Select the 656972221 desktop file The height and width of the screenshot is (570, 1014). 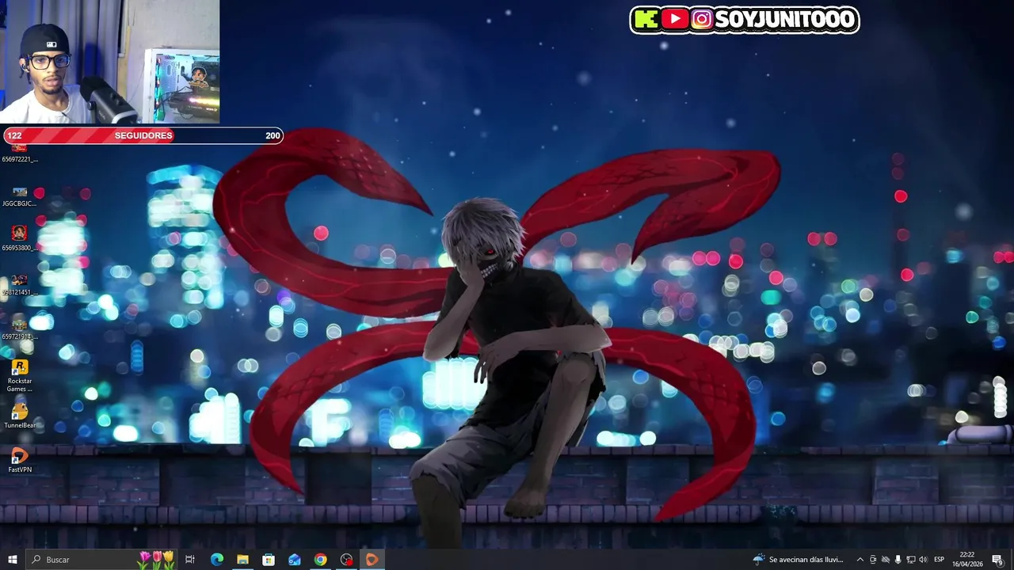pos(20,154)
